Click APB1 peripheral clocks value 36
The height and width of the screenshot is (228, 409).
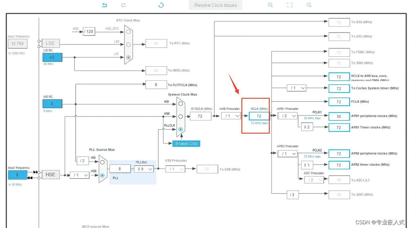pos(339,116)
